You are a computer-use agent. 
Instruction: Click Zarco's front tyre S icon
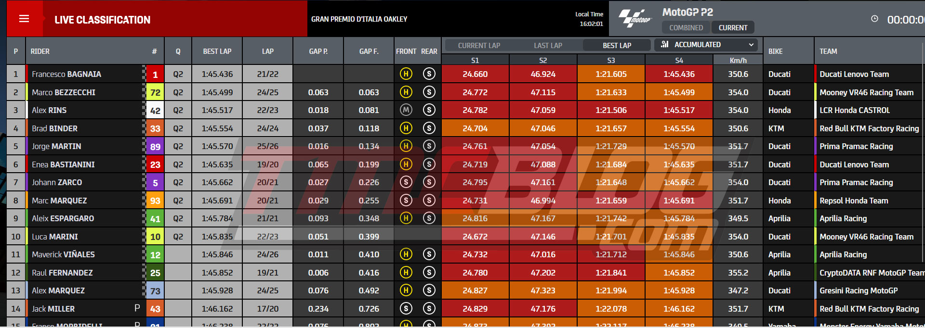pyautogui.click(x=406, y=182)
